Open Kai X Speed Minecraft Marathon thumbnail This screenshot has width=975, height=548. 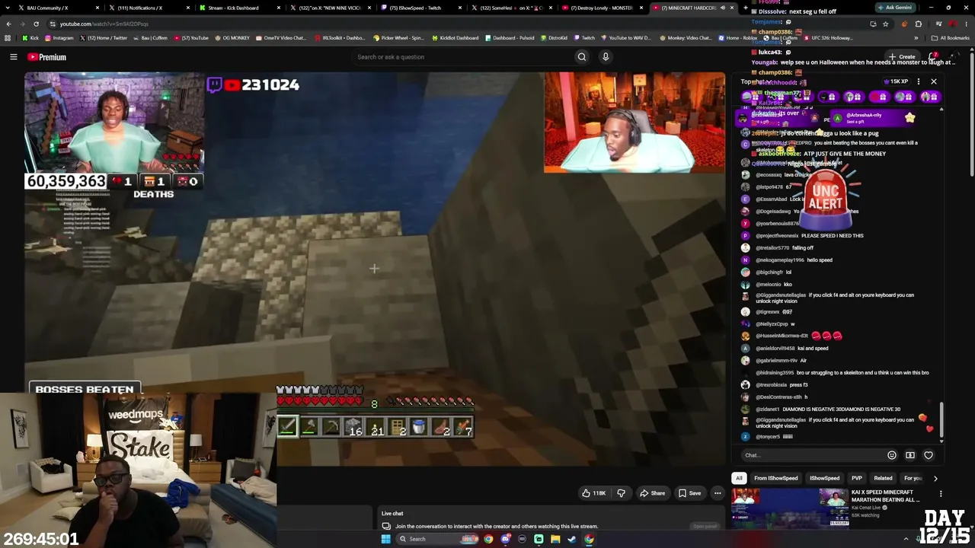coord(790,508)
